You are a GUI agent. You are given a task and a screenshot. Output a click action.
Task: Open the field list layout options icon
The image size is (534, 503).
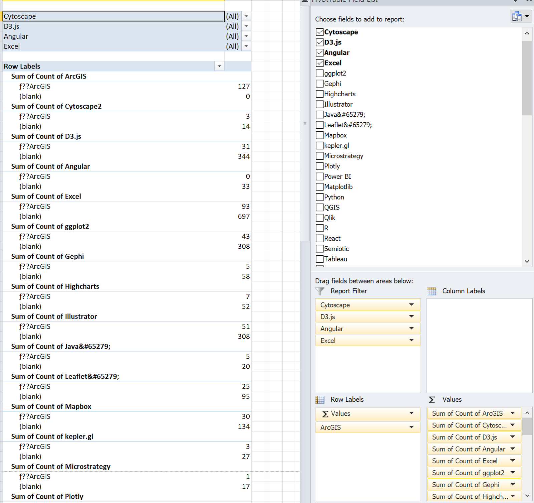pyautogui.click(x=521, y=16)
